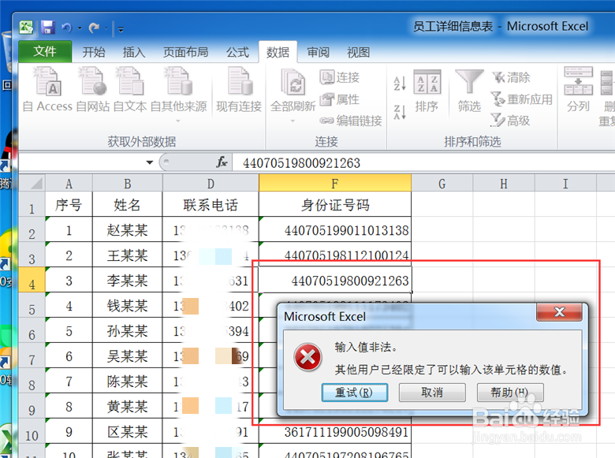Click the Select All corner button
This screenshot has width=615, height=458.
[x=32, y=183]
